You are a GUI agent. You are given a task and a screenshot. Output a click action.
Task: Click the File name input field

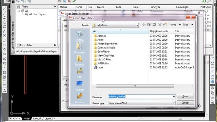(x=140, y=96)
